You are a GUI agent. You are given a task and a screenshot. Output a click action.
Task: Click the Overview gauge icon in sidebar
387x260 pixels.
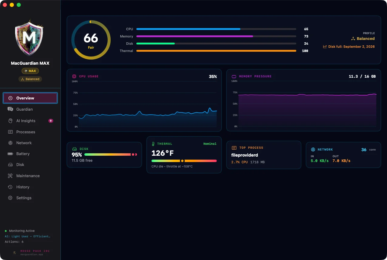pyautogui.click(x=10, y=98)
